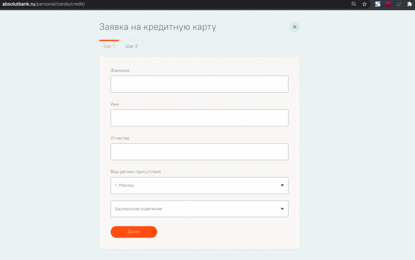Image resolution: width=415 pixels, height=260 pixels.
Task: Click the arrow on the Бауманское отделение selector
Action: point(282,209)
